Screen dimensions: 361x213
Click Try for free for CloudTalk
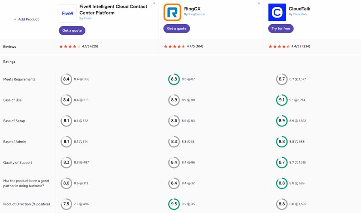tap(281, 29)
